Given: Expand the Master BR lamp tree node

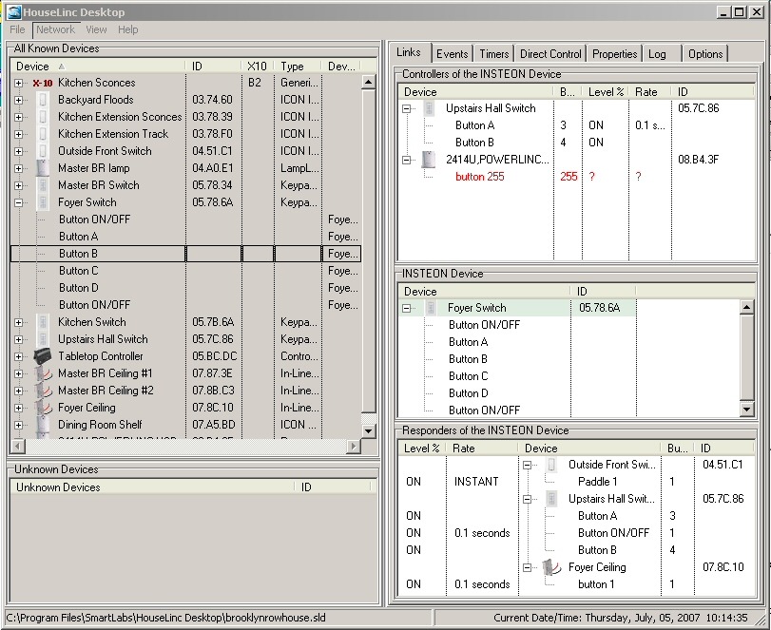Looking at the screenshot, I should pos(19,168).
